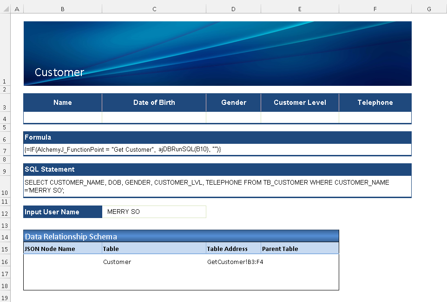Image resolution: width=447 pixels, height=302 pixels.
Task: Select the SQL Statement heading cell
Action: (x=217, y=169)
